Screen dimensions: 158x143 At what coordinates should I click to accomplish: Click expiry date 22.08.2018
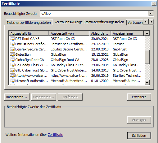100,49
